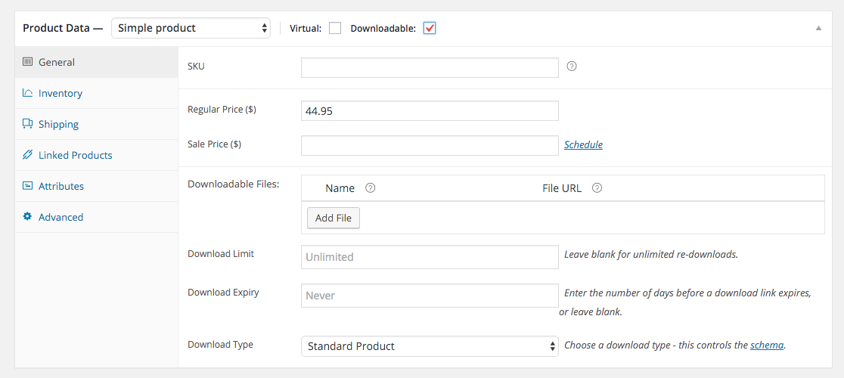This screenshot has height=378, width=844.
Task: Click the Attributes card icon
Action: pos(27,186)
